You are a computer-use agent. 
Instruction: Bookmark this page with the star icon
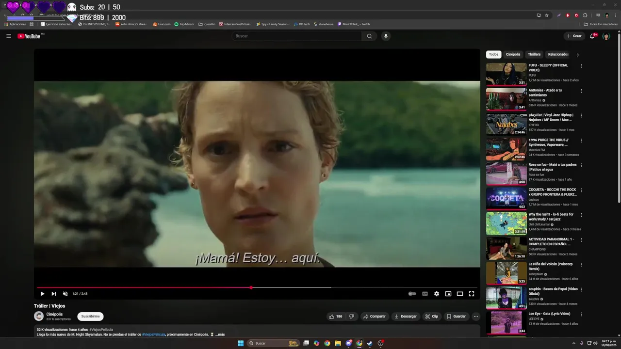point(547,15)
